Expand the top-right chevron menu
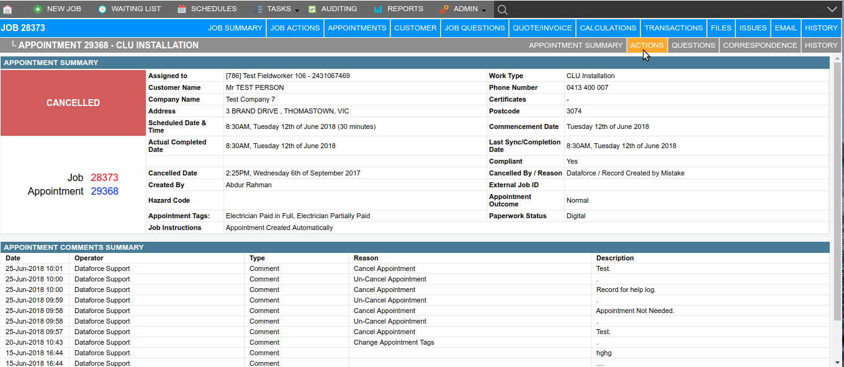Image resolution: width=844 pixels, height=367 pixels. tap(832, 9)
